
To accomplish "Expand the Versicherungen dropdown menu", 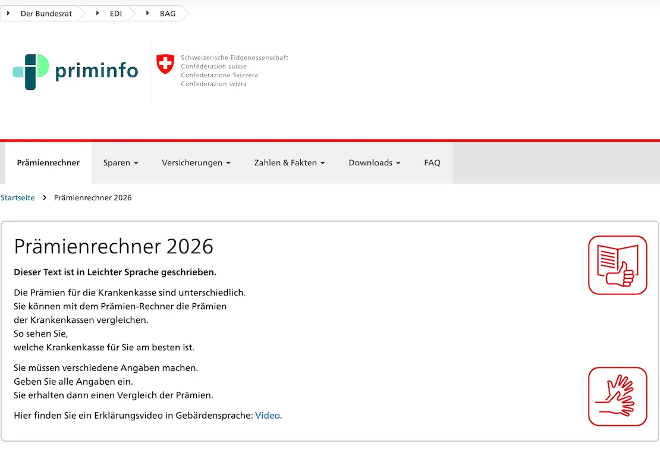I will (x=196, y=163).
